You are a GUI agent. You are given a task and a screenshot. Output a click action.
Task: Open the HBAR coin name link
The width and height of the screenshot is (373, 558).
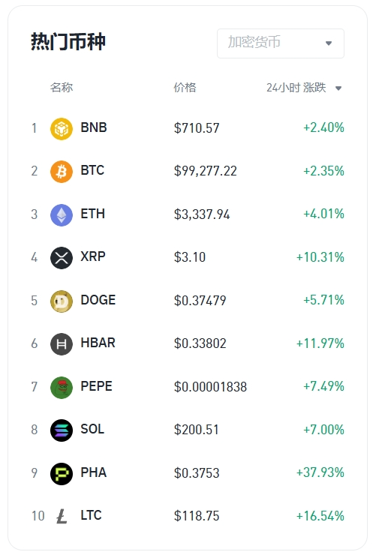click(98, 343)
